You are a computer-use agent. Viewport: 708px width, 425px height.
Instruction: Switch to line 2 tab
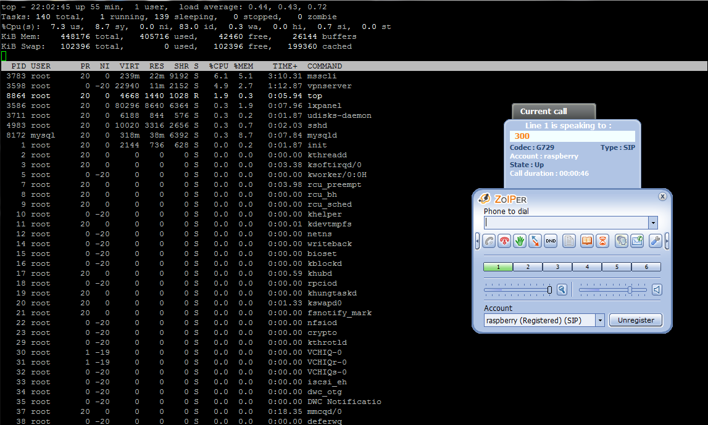coord(528,266)
